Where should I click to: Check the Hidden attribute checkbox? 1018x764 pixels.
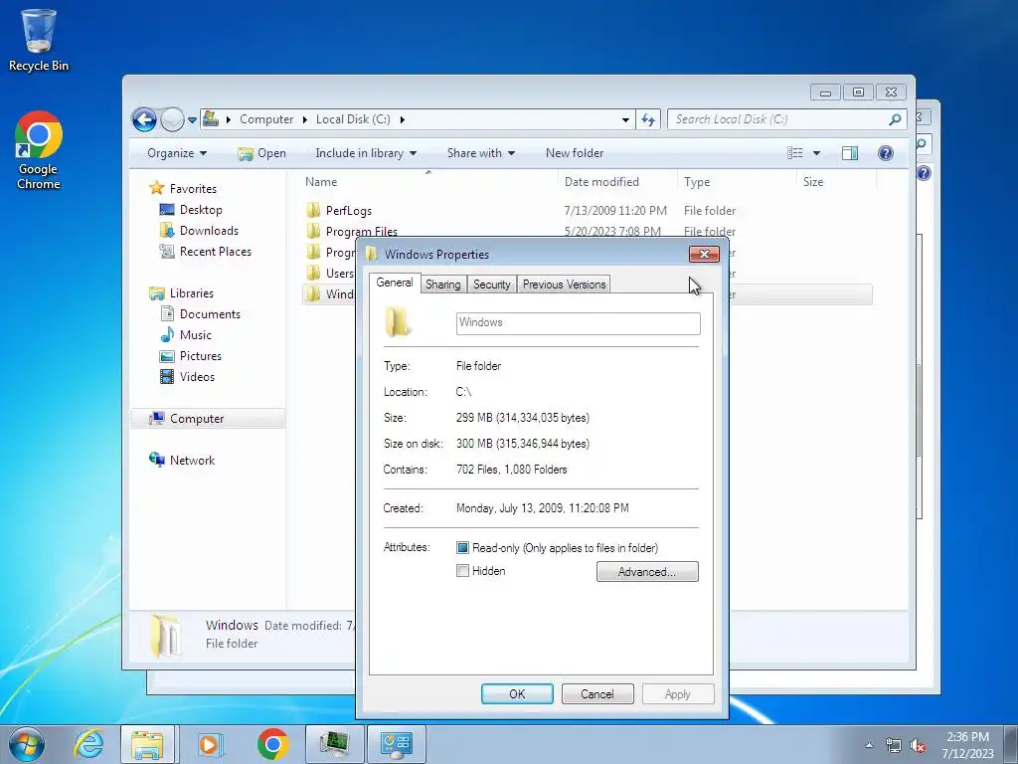tap(462, 571)
